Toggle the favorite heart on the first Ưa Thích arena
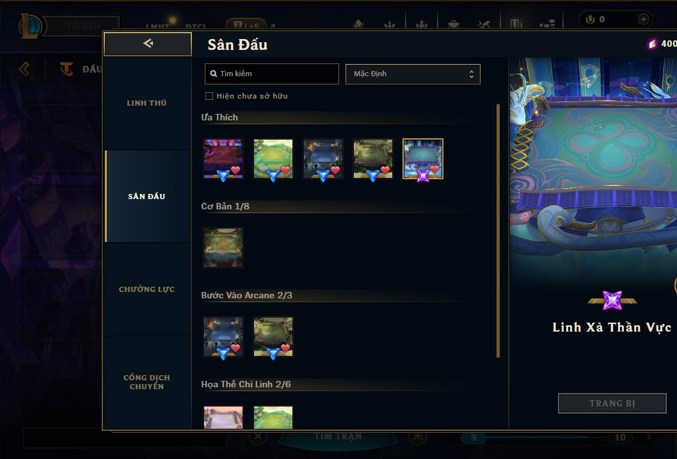The width and height of the screenshot is (677, 459). 235,170
